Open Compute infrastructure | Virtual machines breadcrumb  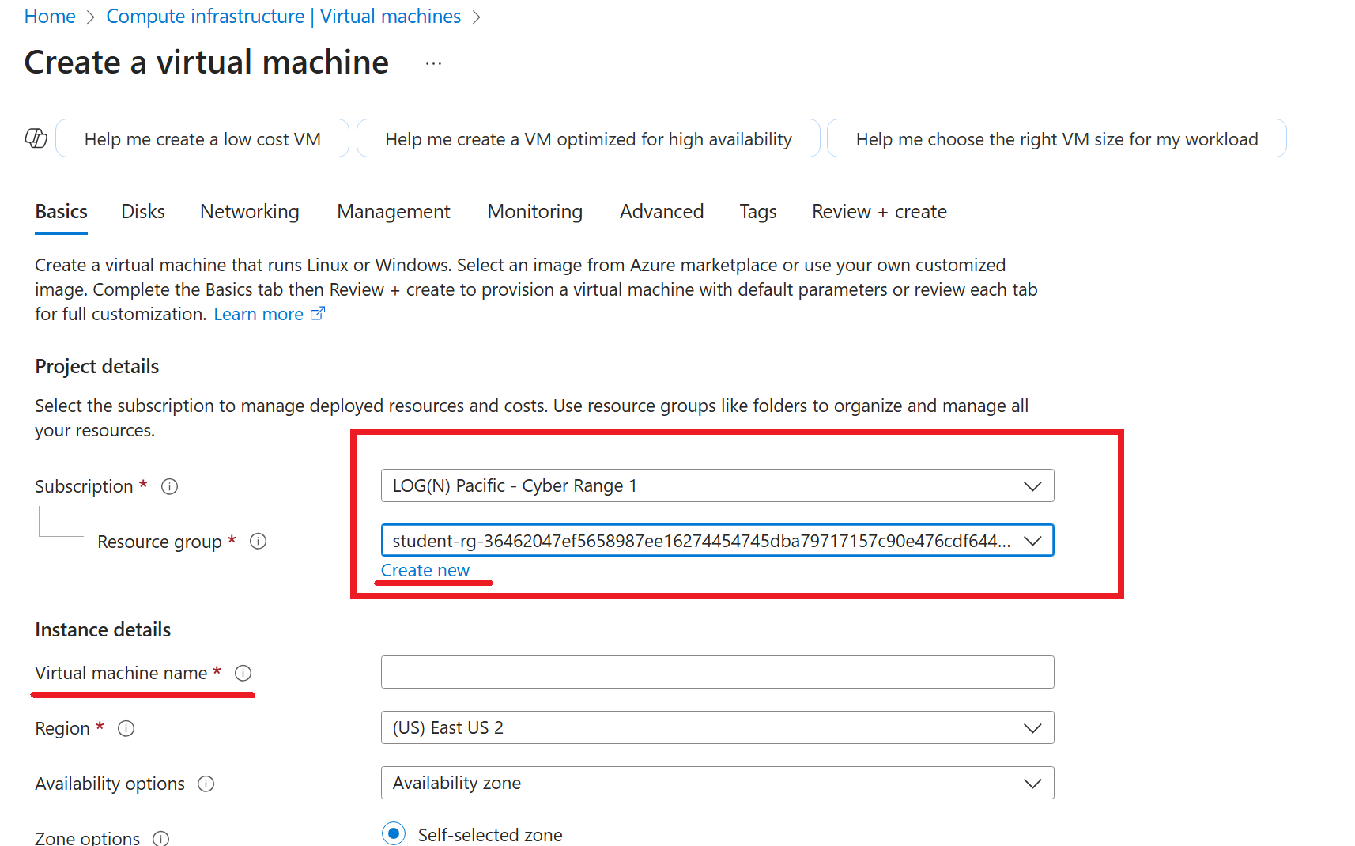tap(284, 17)
